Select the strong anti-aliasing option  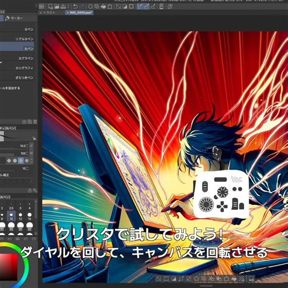27,161
